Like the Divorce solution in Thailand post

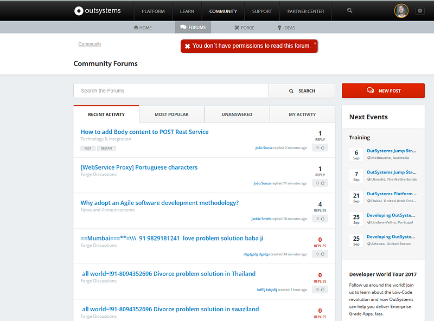pos(320,290)
